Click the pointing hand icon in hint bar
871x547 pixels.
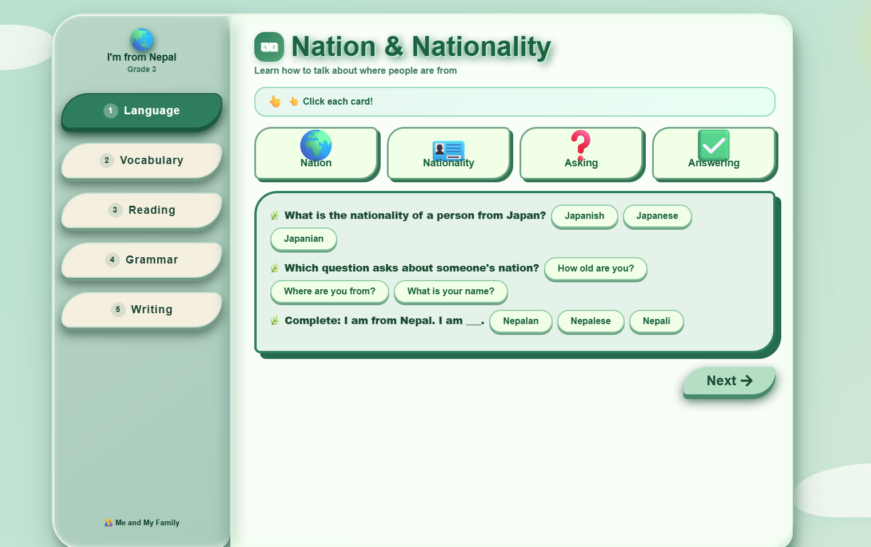pos(275,102)
